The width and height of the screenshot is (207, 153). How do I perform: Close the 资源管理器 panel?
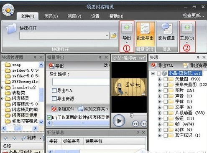click(x=41, y=58)
